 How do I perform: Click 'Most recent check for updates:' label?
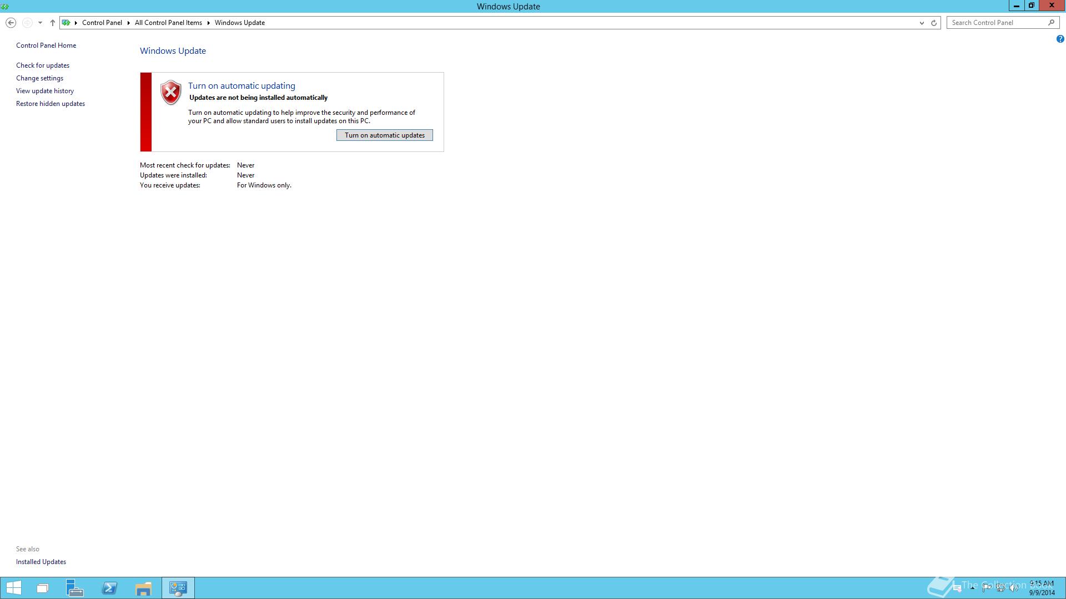click(185, 165)
